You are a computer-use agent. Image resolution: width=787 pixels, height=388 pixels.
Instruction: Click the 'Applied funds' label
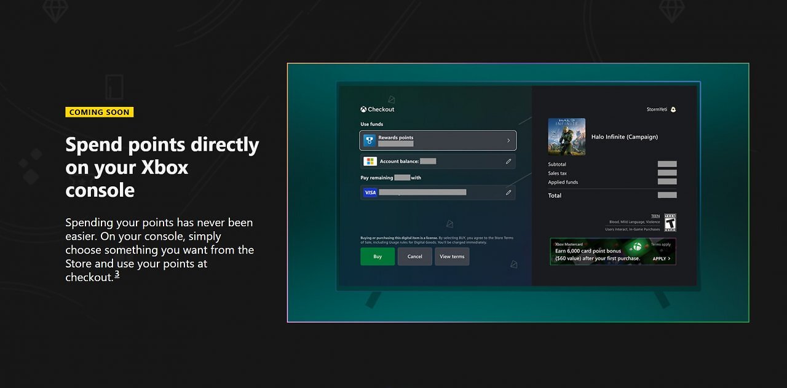563,182
